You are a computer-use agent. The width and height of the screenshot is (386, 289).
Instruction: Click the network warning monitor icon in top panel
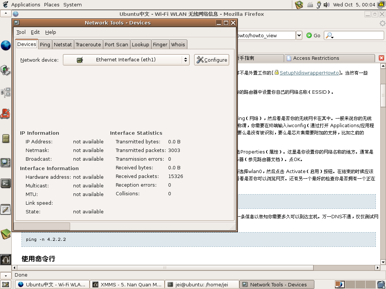tap(381, 5)
